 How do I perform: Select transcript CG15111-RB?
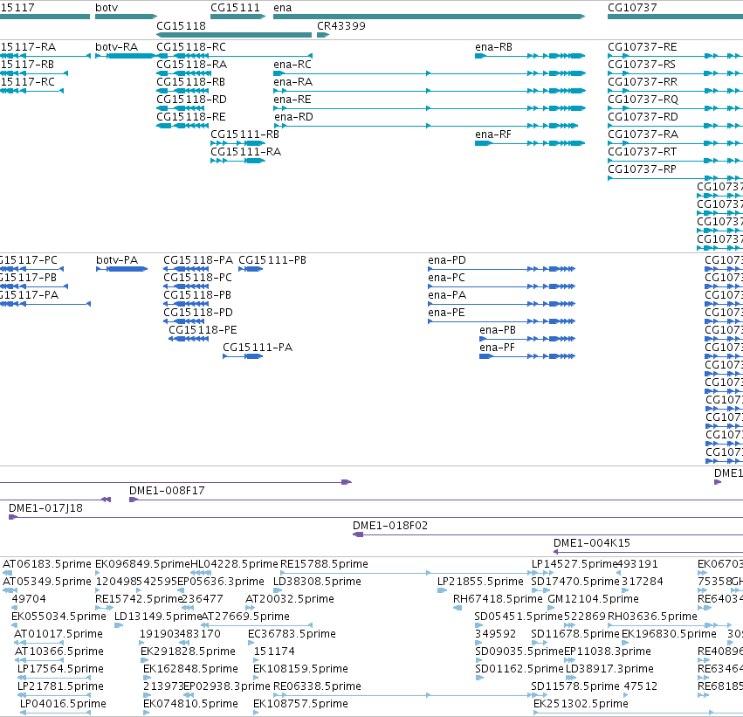244,134
